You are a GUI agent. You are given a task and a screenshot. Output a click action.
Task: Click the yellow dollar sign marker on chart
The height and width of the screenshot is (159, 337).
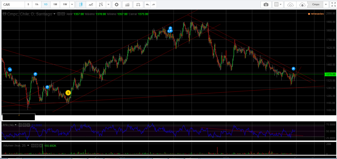tap(68, 93)
